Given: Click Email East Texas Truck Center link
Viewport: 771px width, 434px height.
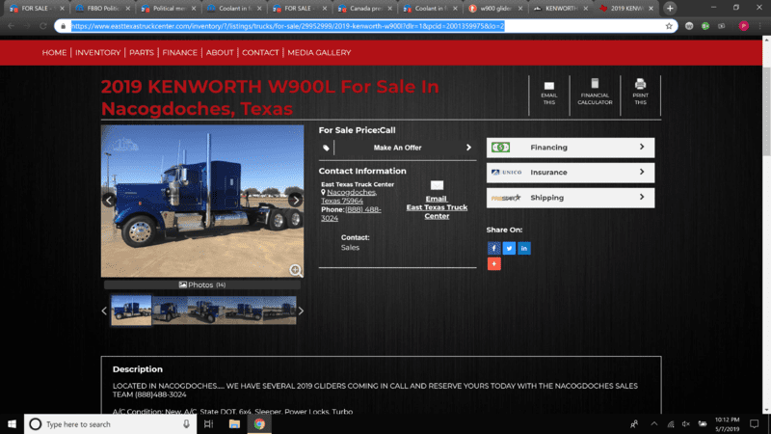Looking at the screenshot, I should [437, 207].
